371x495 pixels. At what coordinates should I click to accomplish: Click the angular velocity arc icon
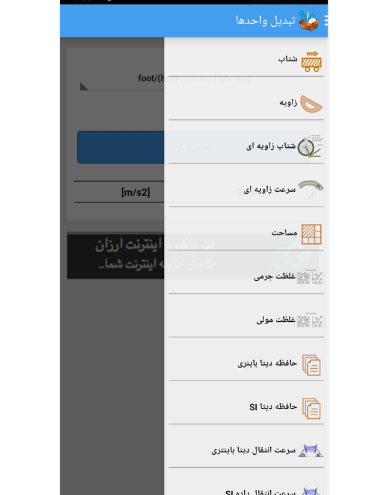pos(311,189)
